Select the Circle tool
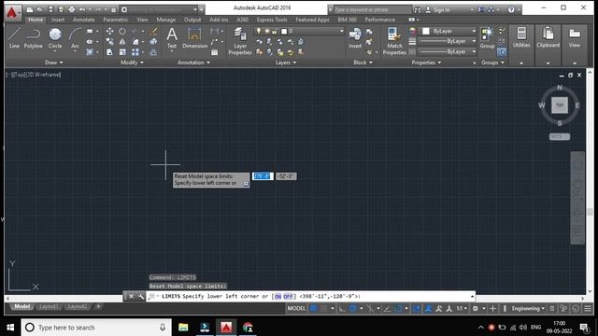The image size is (598, 336). click(x=55, y=38)
